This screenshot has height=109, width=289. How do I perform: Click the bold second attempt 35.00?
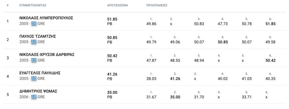175,97
